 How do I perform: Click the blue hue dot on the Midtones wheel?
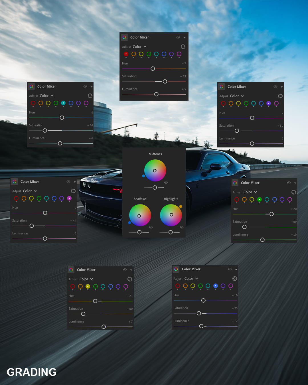[x=143, y=176]
